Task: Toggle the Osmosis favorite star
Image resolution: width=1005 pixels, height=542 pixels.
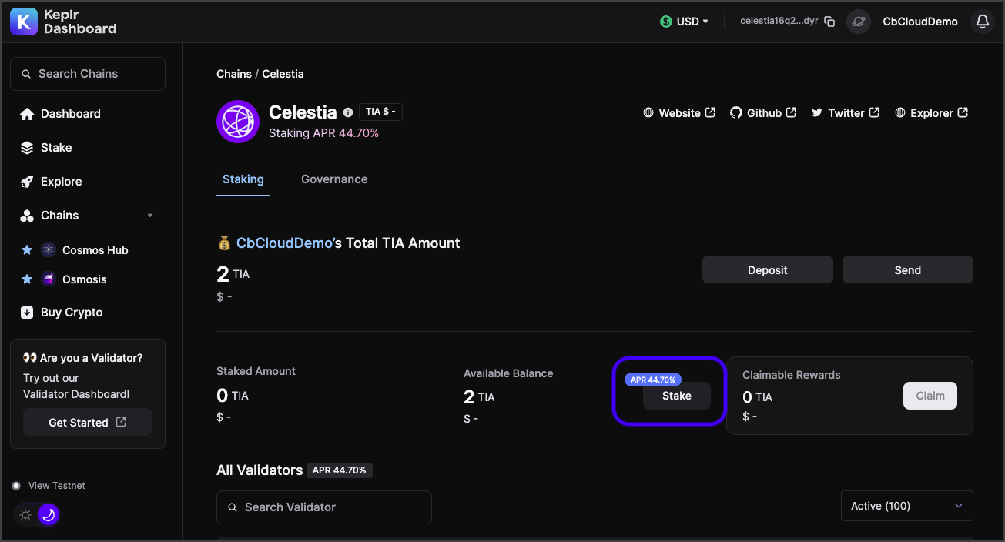Action: click(x=27, y=279)
